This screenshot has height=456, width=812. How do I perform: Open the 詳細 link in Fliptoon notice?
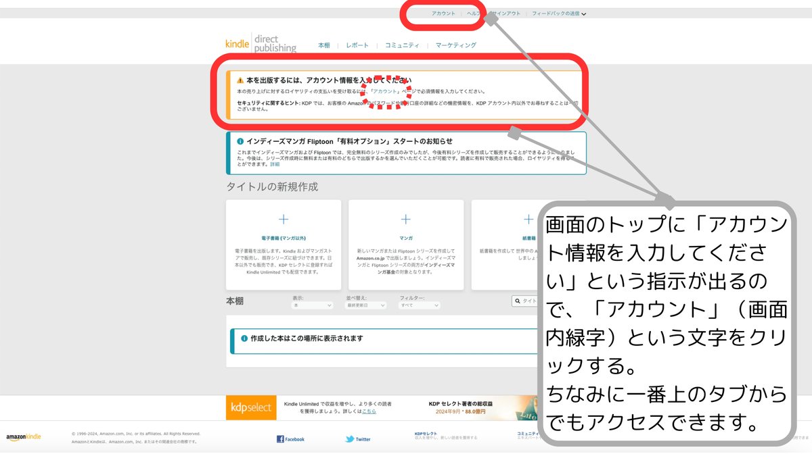point(275,164)
